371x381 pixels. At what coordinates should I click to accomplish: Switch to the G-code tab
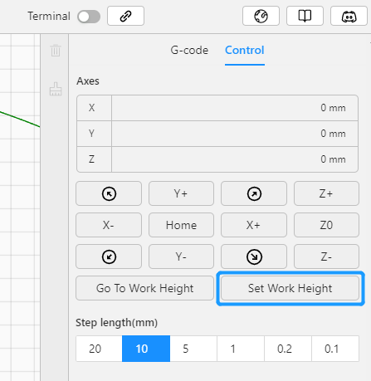189,51
